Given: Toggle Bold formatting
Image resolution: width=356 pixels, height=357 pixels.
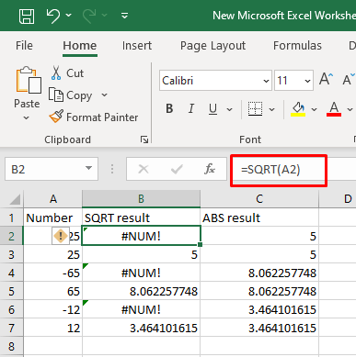Looking at the screenshot, I should pos(169,109).
